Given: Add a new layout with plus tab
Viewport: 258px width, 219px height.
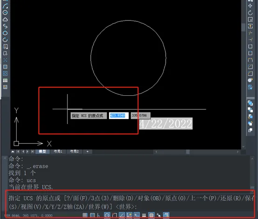Looking at the screenshot, I should [x=88, y=151].
